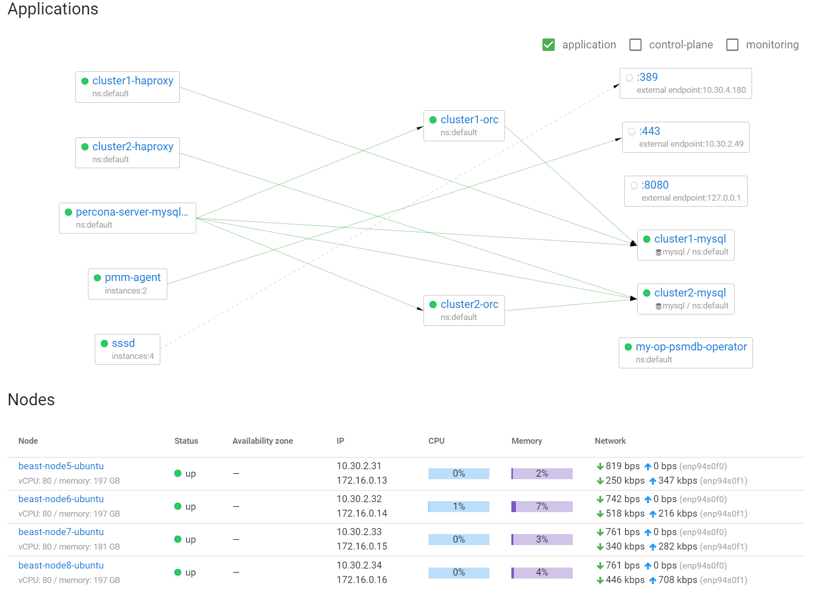Open the percona-server-mysql node details

[x=132, y=212]
